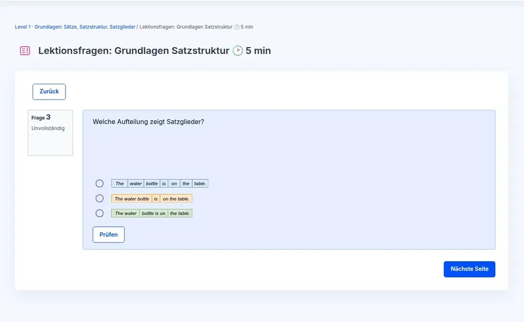Click the question text 'Welche Aufteilung zeigt Satzglieder?'

148,122
